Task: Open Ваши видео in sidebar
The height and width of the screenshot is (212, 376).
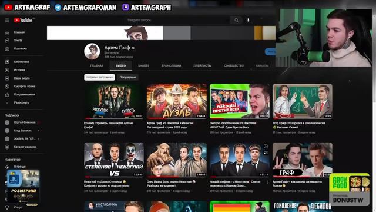Action: tap(22, 78)
